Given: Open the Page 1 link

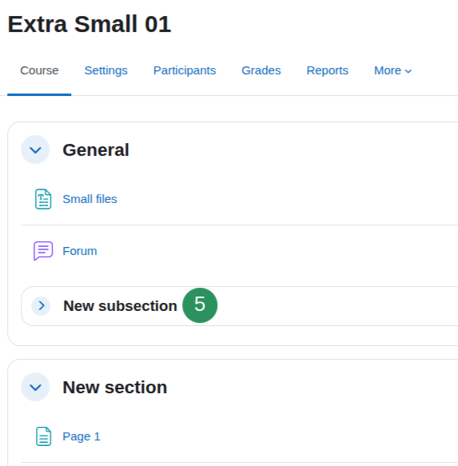Looking at the screenshot, I should pyautogui.click(x=82, y=436).
